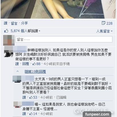Viewport: 117px width, 117px height.
Task: Click the thumbs-up icon showing 88 likes
Action: point(34,64)
